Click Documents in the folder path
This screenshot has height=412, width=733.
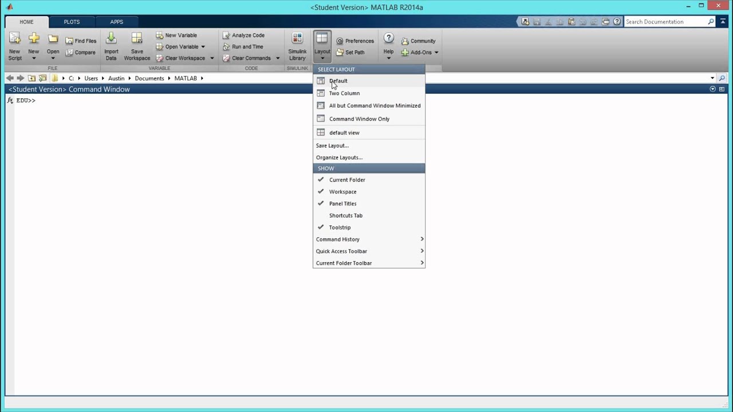coord(149,78)
